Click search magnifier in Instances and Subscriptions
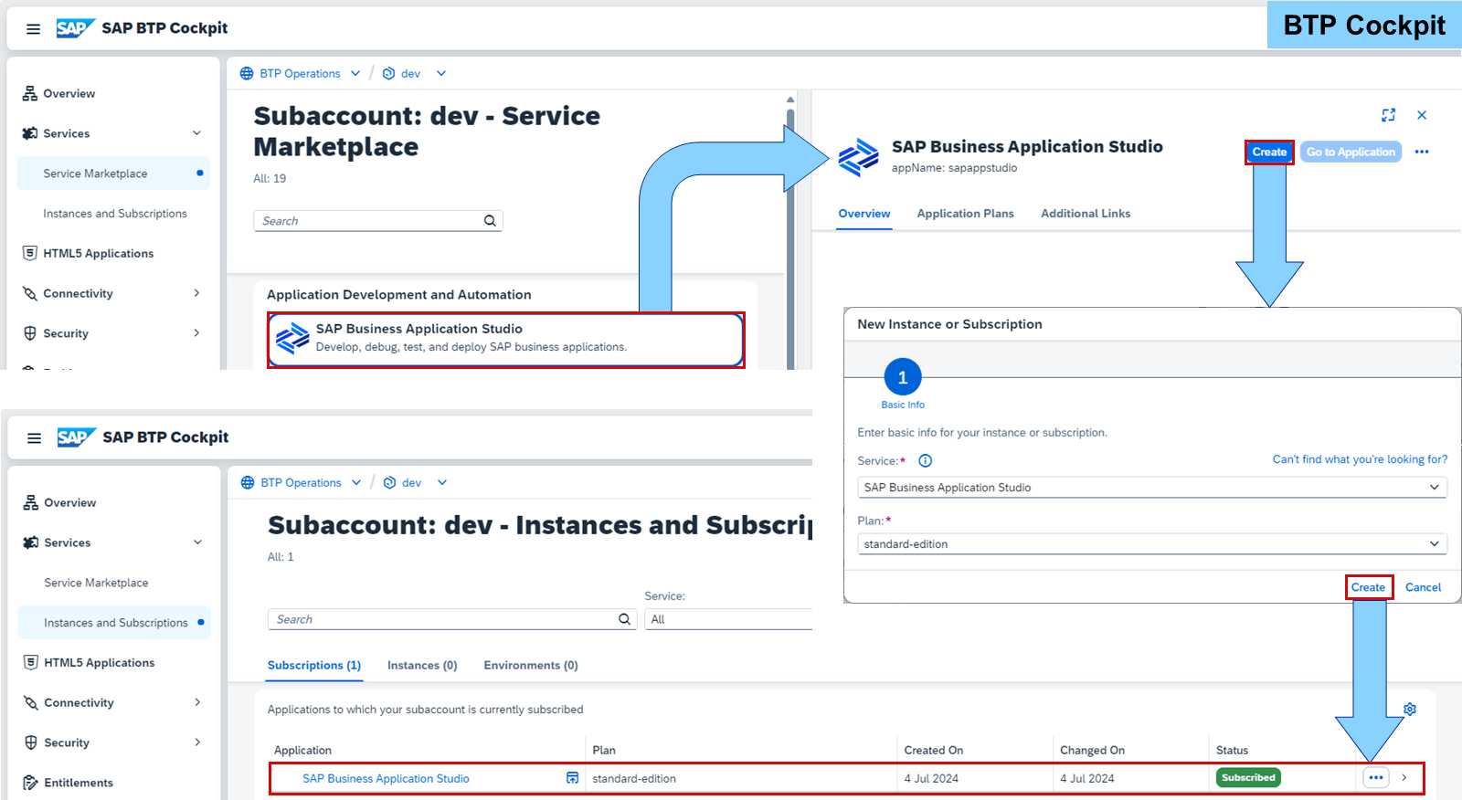The height and width of the screenshot is (800, 1462). tap(624, 619)
